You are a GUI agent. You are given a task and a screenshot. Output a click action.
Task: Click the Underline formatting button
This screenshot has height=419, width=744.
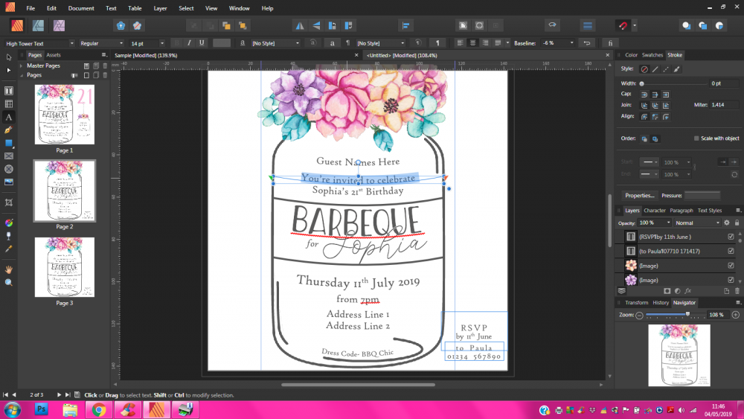202,43
